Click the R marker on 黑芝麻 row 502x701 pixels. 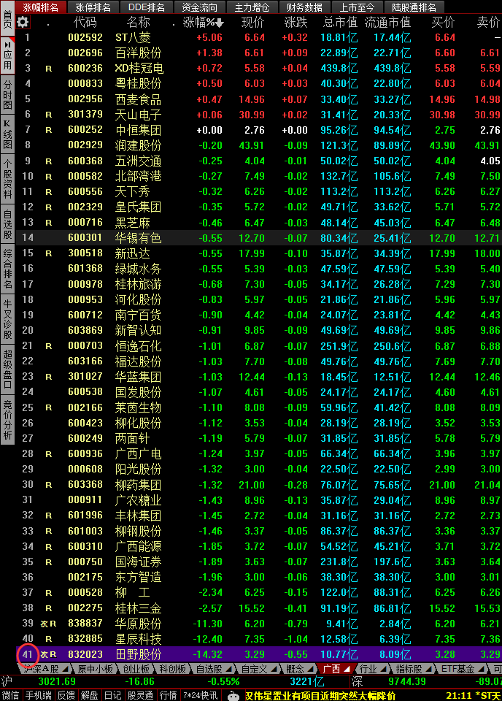(x=49, y=223)
